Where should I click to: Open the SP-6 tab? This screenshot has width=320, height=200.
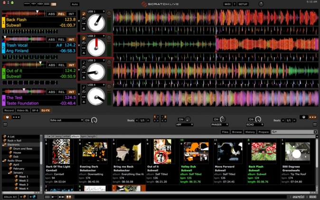coord(35,111)
